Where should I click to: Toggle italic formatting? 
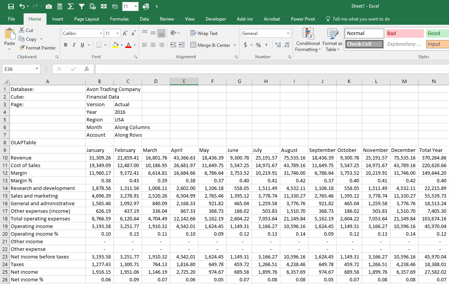(x=74, y=45)
